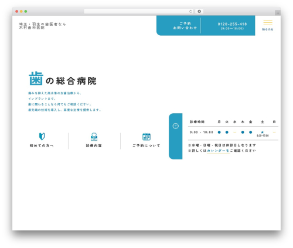
Task: Click the Tuesday availability dot
Action: pyautogui.click(x=227, y=133)
